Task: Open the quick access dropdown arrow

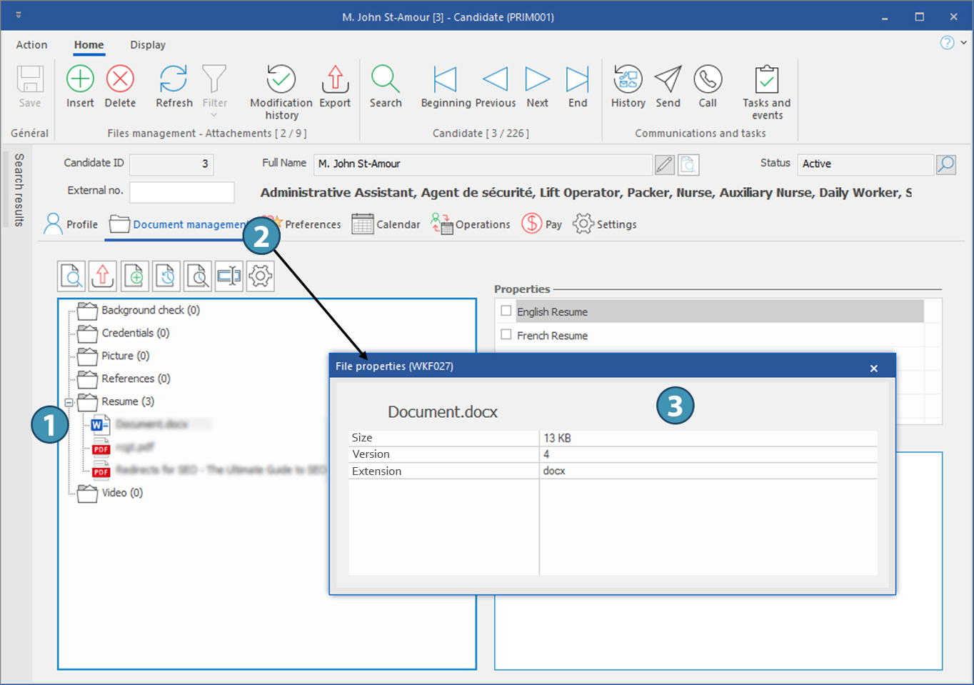Action: [x=19, y=15]
